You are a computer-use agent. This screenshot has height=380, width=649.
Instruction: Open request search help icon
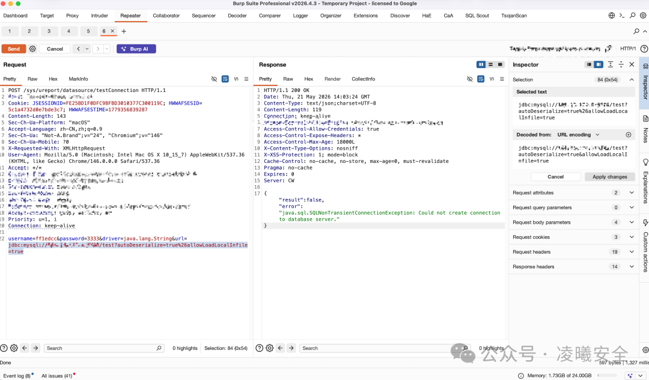coord(4,348)
